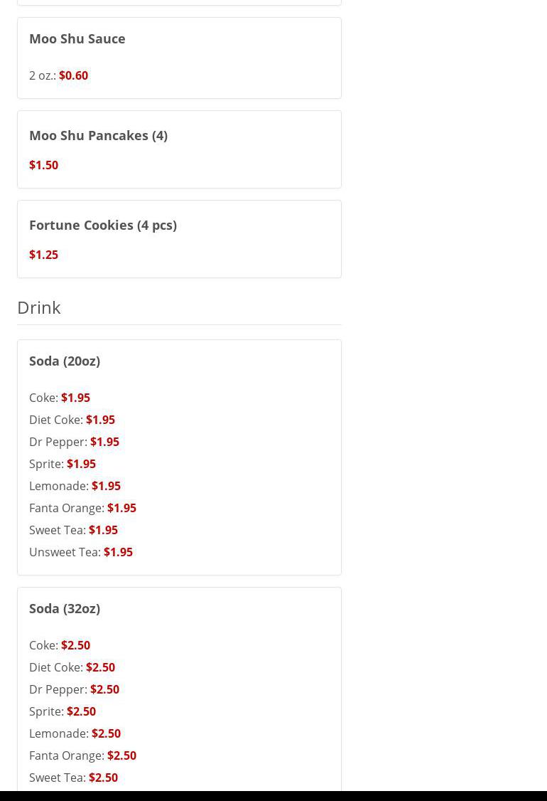Click the Drink section heading

pos(39,307)
